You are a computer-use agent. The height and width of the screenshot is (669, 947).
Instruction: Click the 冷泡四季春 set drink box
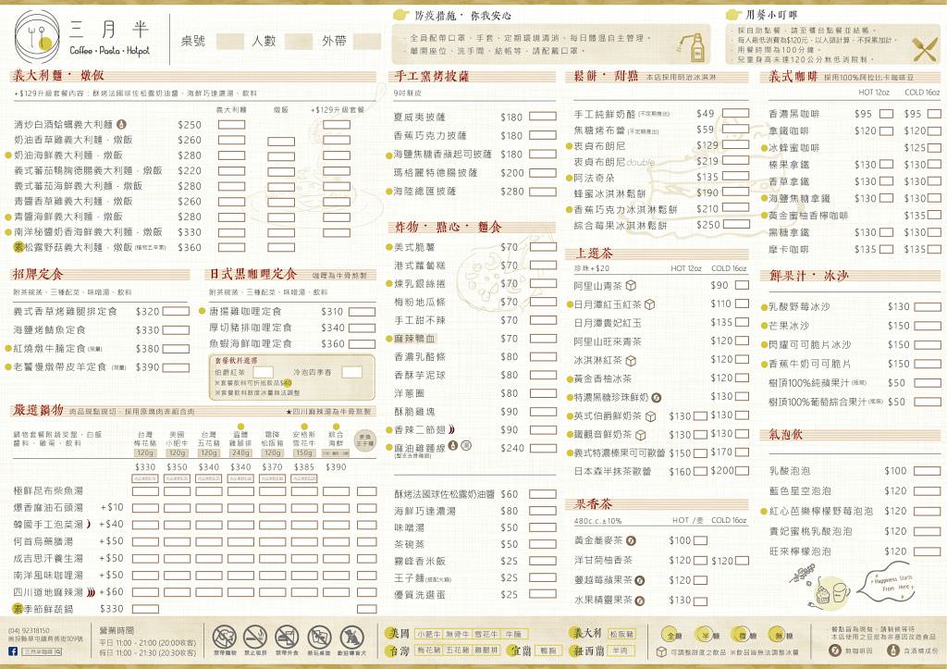coord(352,372)
